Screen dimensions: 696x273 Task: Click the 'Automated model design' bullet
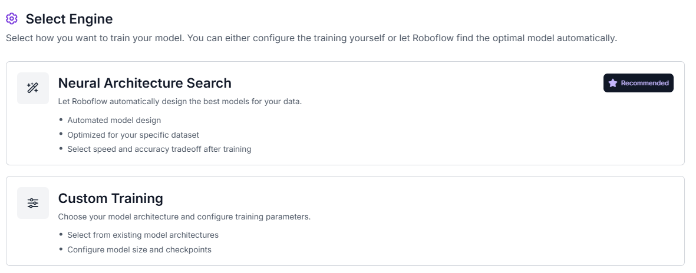coord(114,120)
